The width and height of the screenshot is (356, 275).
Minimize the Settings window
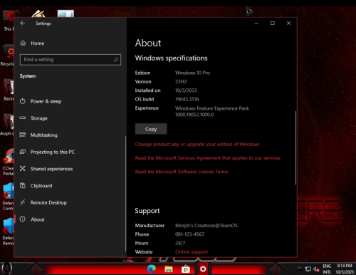tap(256, 23)
